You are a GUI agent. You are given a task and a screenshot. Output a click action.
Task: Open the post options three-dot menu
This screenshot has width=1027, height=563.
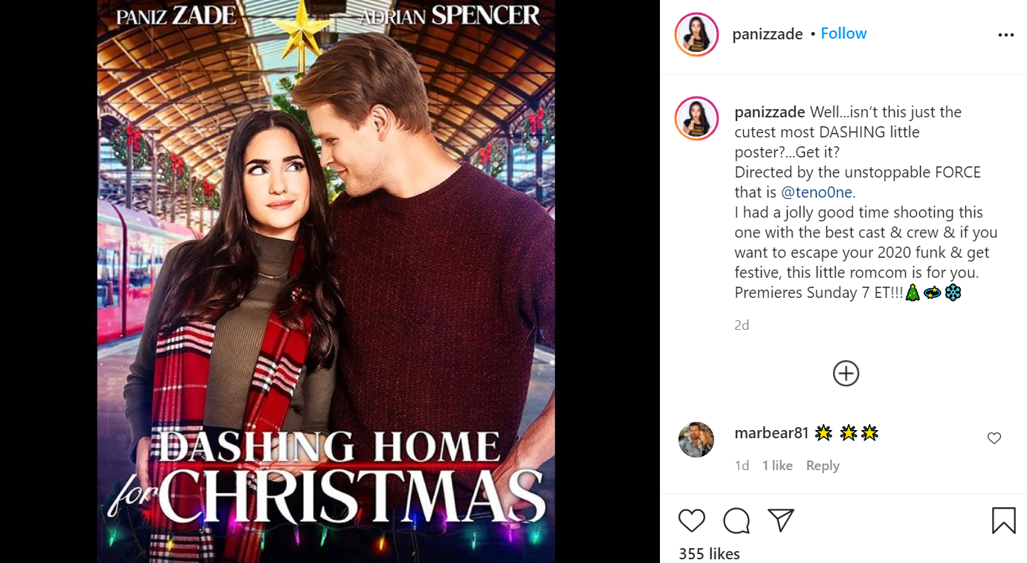pyautogui.click(x=1006, y=34)
